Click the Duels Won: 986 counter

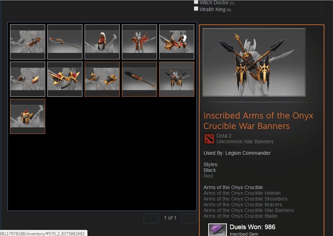(252, 227)
